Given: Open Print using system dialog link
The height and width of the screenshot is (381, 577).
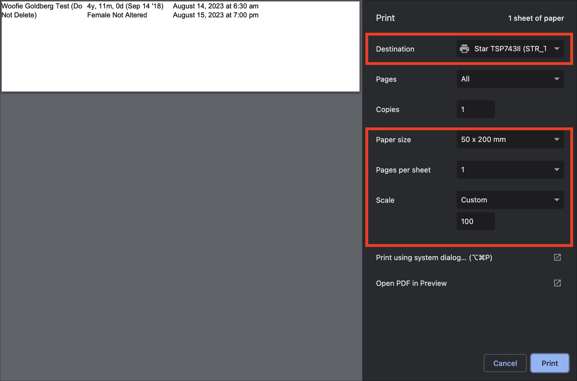Looking at the screenshot, I should coord(434,258).
